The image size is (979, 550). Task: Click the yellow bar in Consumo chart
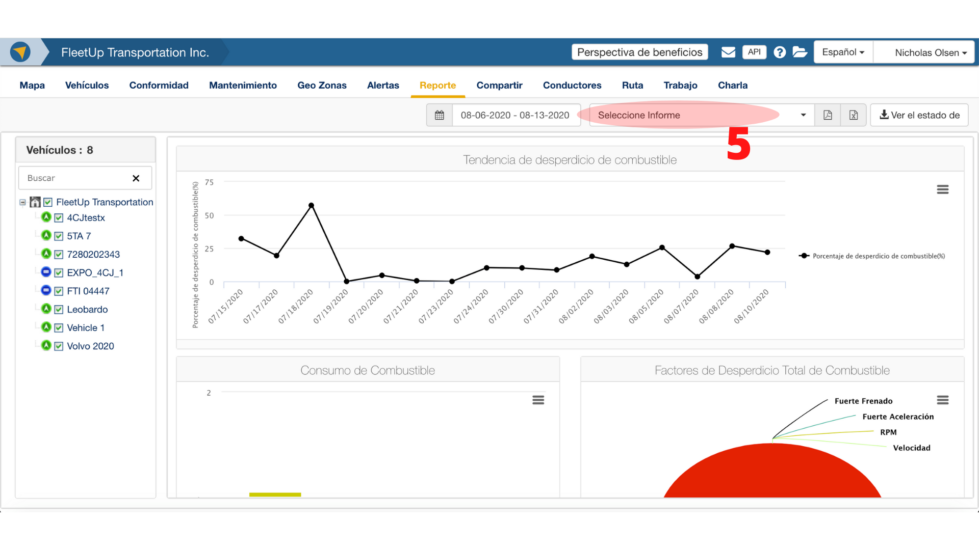275,494
